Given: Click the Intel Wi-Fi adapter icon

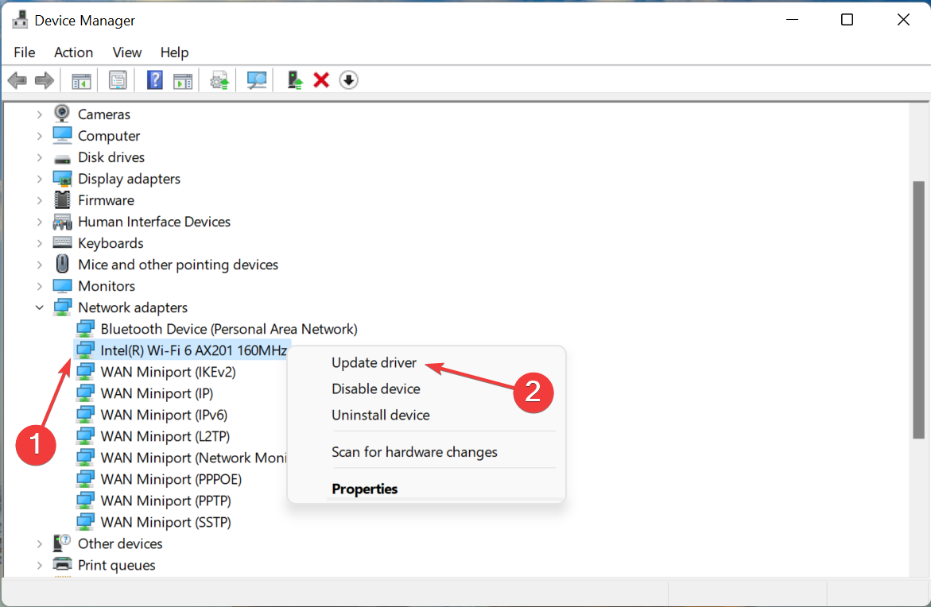Looking at the screenshot, I should (x=85, y=350).
